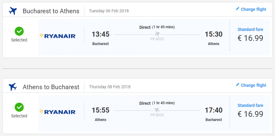Click the 17:40 Bucharest arrival time
This screenshot has height=136, width=275.
coord(214,110)
